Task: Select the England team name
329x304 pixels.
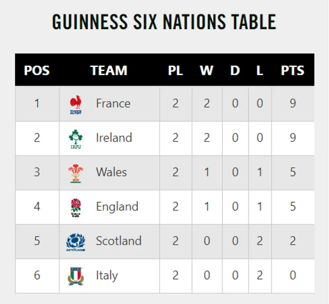Action: (x=117, y=207)
